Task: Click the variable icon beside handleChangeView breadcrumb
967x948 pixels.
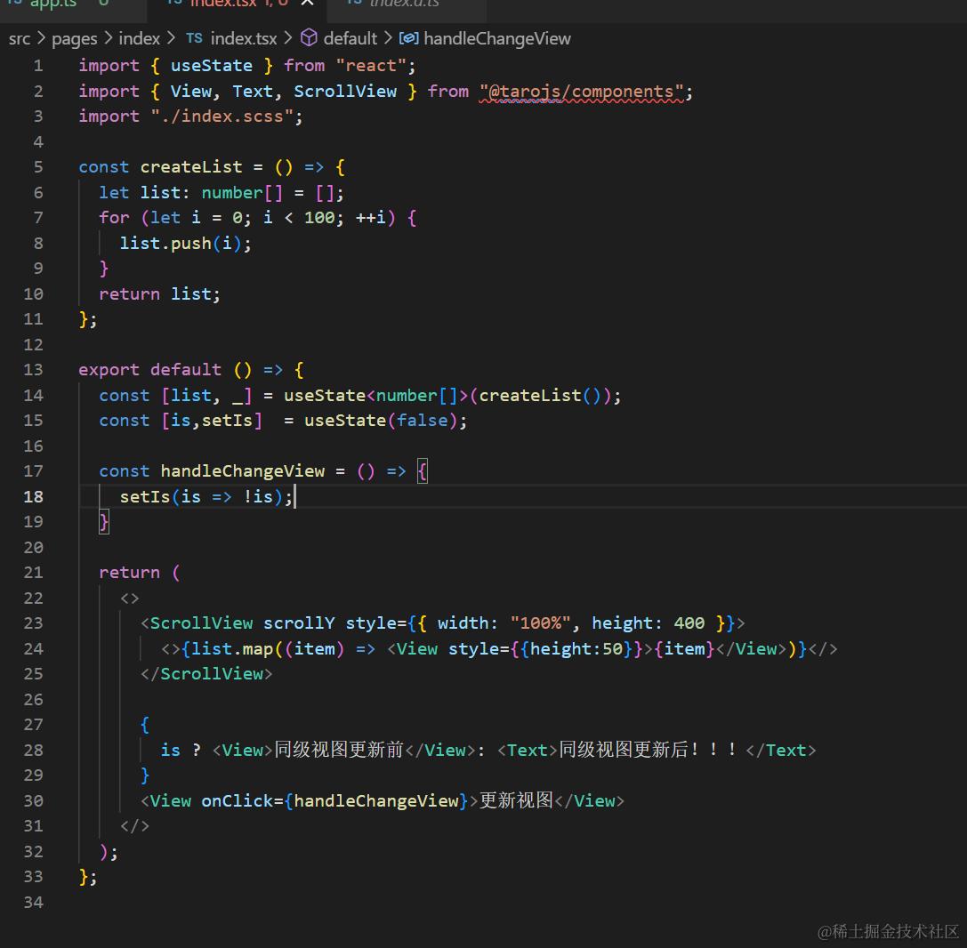Action: 408,38
